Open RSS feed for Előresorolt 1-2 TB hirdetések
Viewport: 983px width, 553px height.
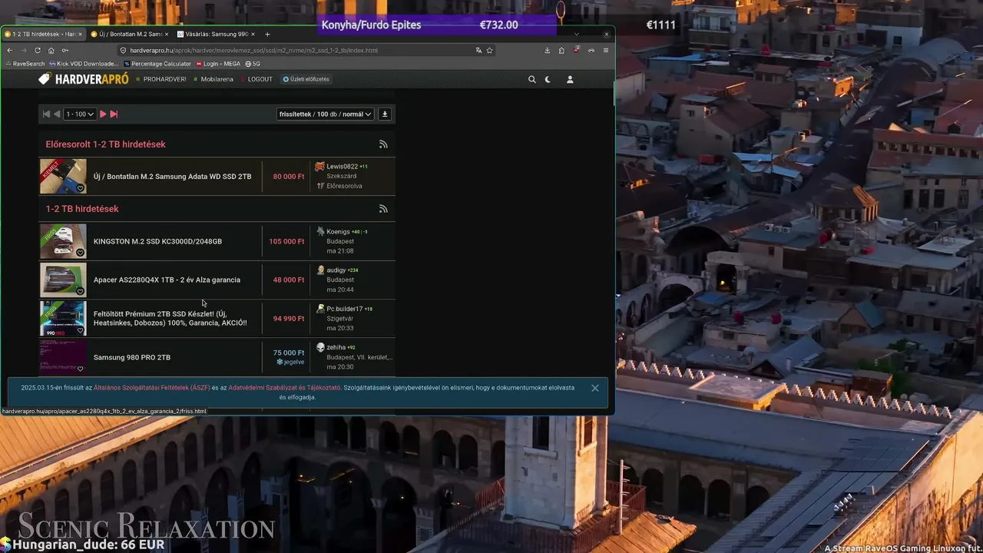click(383, 144)
